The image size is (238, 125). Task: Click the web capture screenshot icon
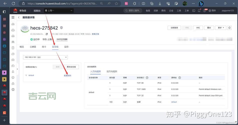176,3
